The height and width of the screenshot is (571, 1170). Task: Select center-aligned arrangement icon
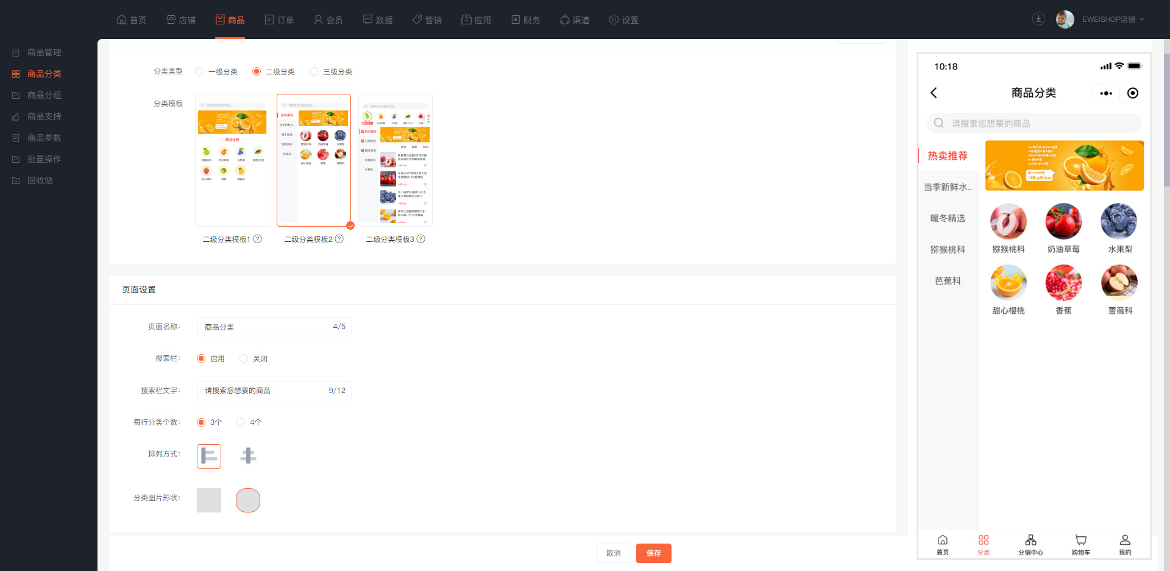coord(248,456)
